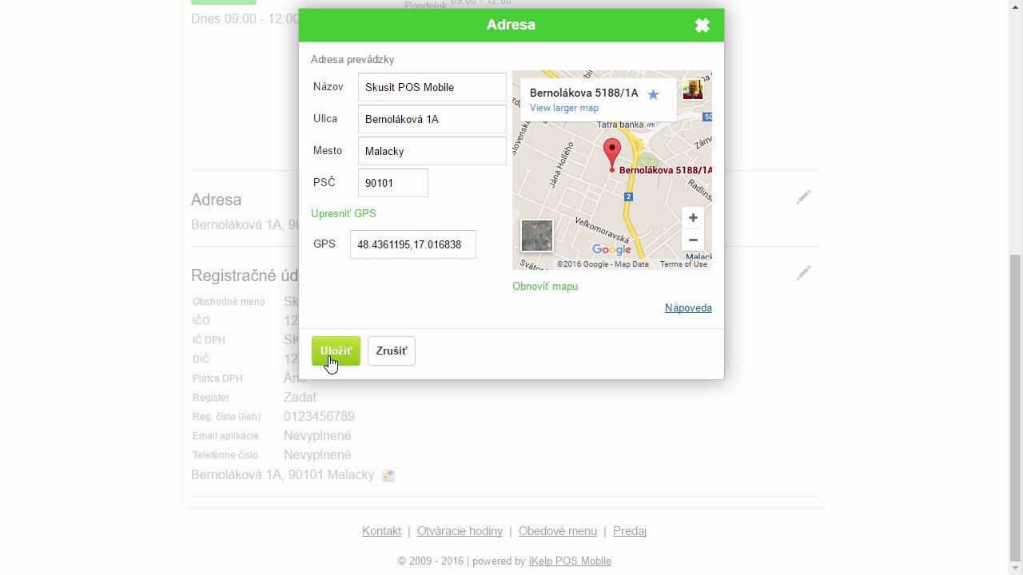Open the Google logo on the map
The height and width of the screenshot is (575, 1023).
pos(611,250)
